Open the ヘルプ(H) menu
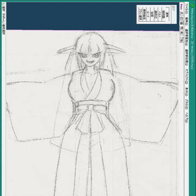Screen dimensions: 196x196 tap(187, 118)
